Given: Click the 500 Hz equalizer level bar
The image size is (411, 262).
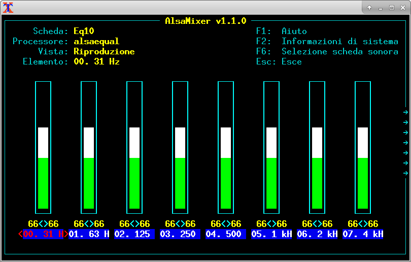Looking at the screenshot, I should point(226,147).
